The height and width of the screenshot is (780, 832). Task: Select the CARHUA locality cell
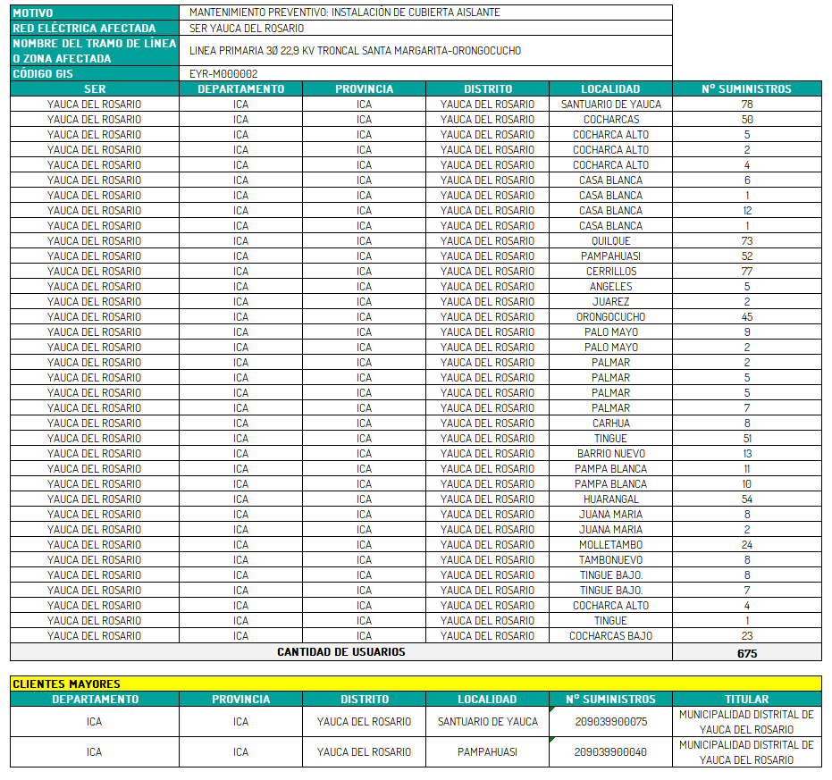[x=610, y=424]
